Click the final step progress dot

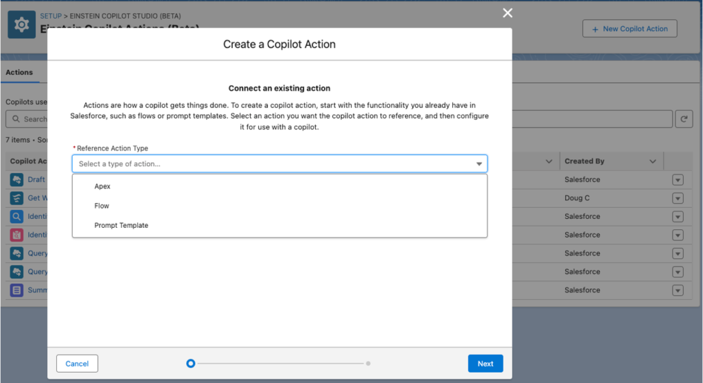(368, 363)
